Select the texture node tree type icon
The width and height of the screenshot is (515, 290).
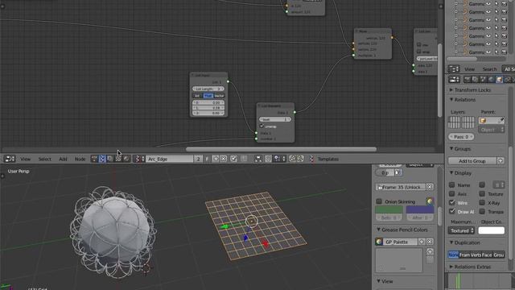coord(118,159)
